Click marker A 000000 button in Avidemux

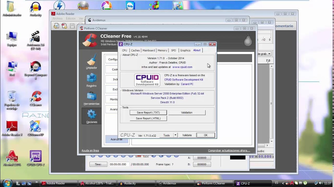tap(202, 158)
